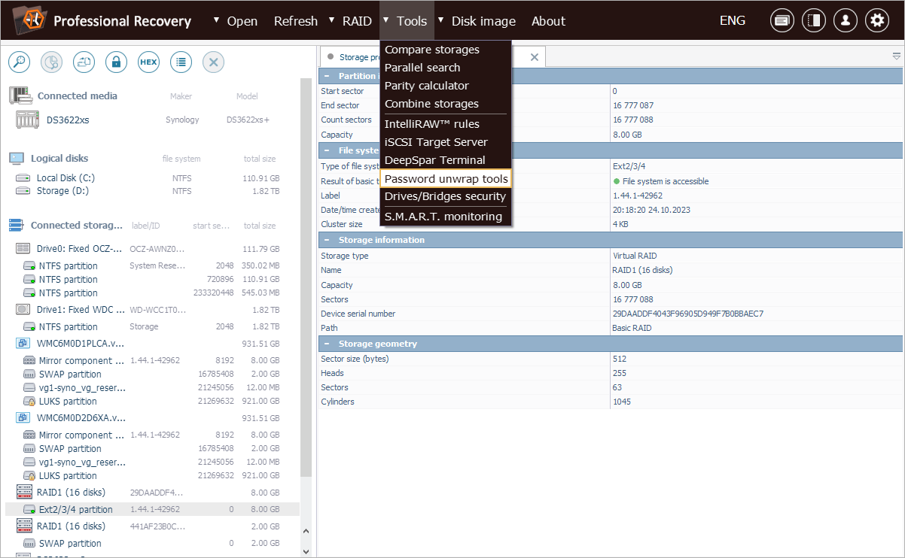Click the Drive1 Fixed WDC disk icon
Image resolution: width=905 pixels, height=558 pixels.
[23, 310]
